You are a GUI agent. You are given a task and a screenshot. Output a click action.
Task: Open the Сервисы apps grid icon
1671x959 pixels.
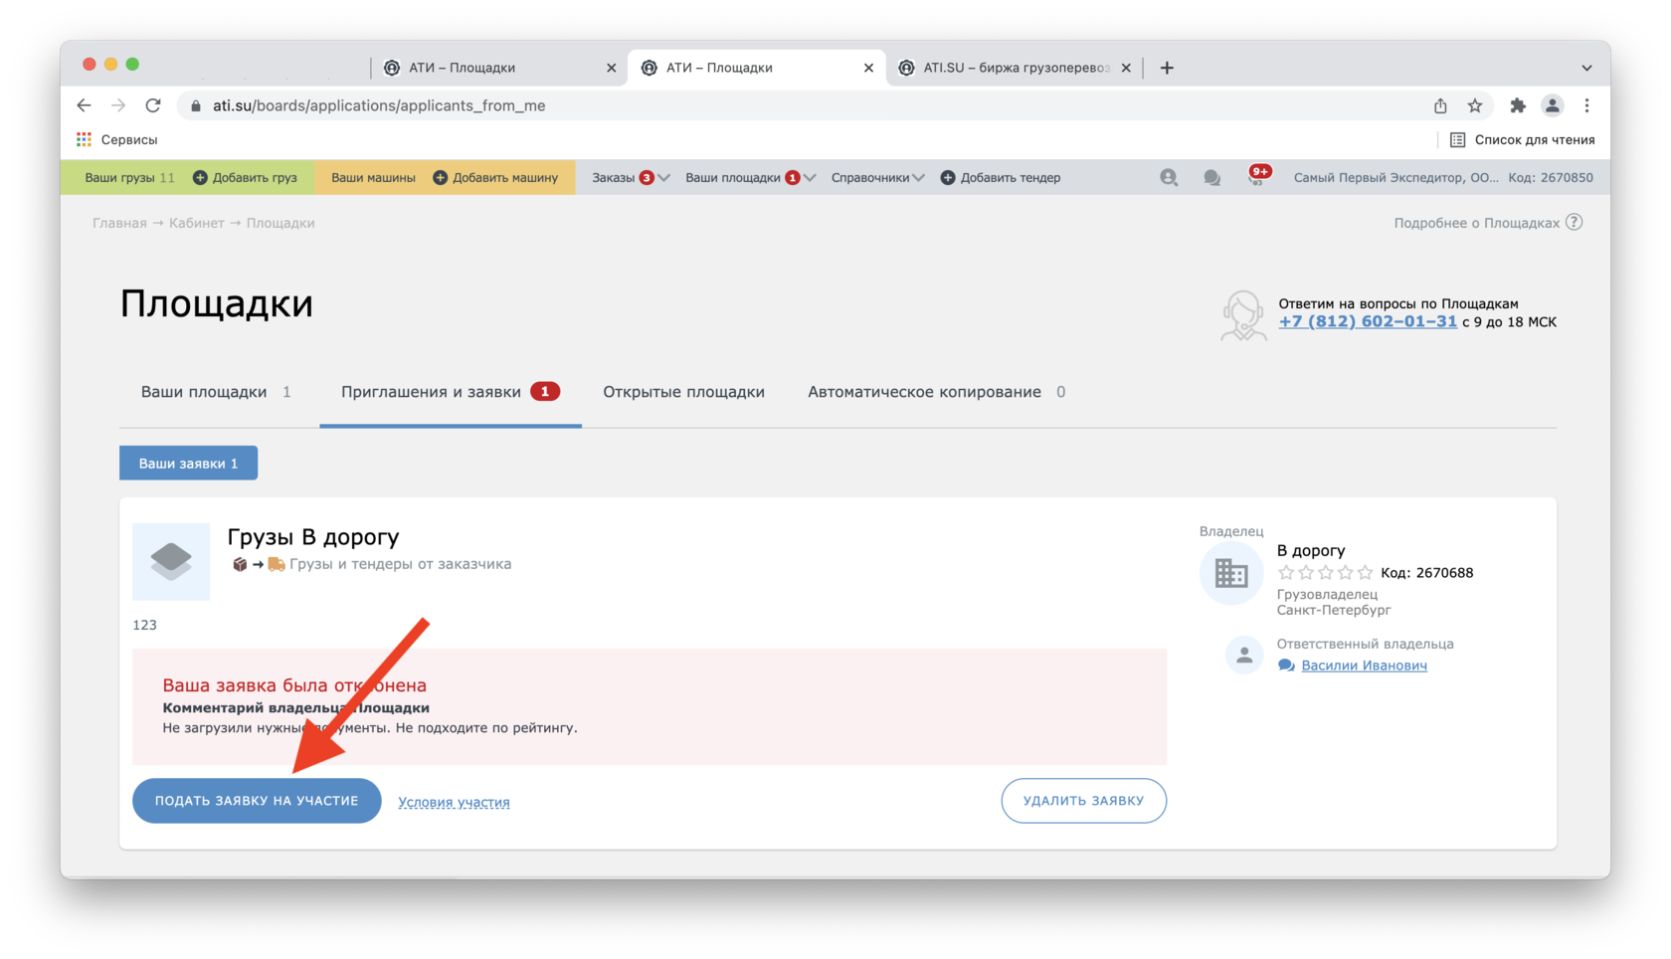[85, 139]
